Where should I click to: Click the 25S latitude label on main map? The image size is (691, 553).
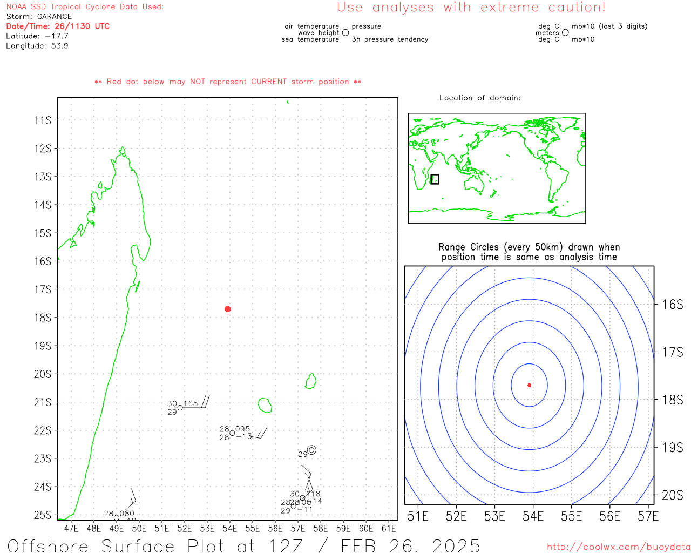click(x=43, y=515)
